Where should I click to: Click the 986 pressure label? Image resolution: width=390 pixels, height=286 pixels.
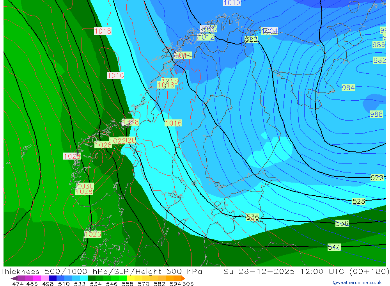[x=379, y=45]
